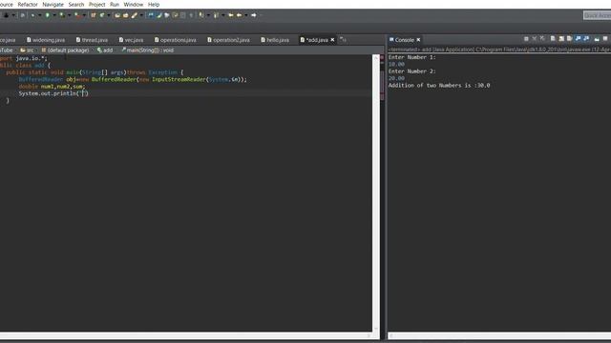Viewport: 611px width, 343px height.
Task: Click the main(String[]) : void breadcrumb
Action: tap(148, 50)
